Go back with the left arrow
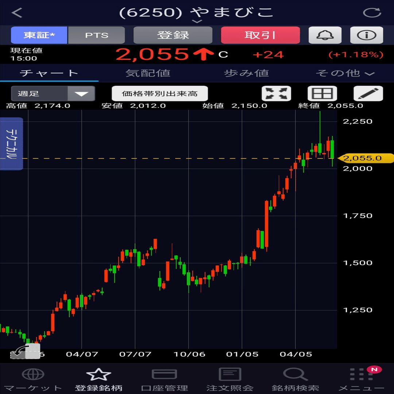Viewport: 394px width, 394px height. point(17,12)
